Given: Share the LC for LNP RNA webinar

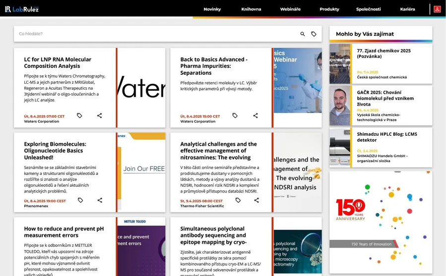Looking at the screenshot, I should [99, 115].
